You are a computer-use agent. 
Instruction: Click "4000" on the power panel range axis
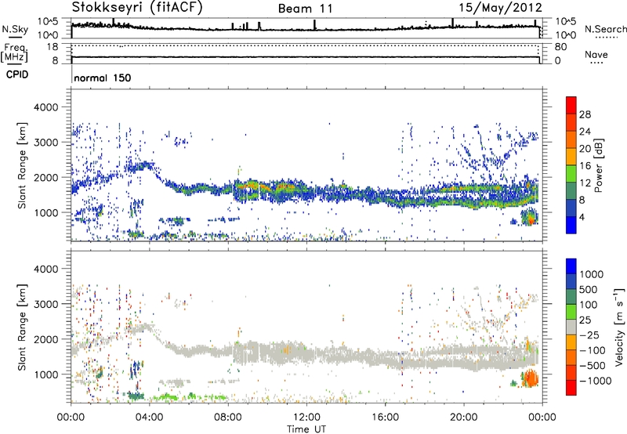pyautogui.click(x=45, y=107)
